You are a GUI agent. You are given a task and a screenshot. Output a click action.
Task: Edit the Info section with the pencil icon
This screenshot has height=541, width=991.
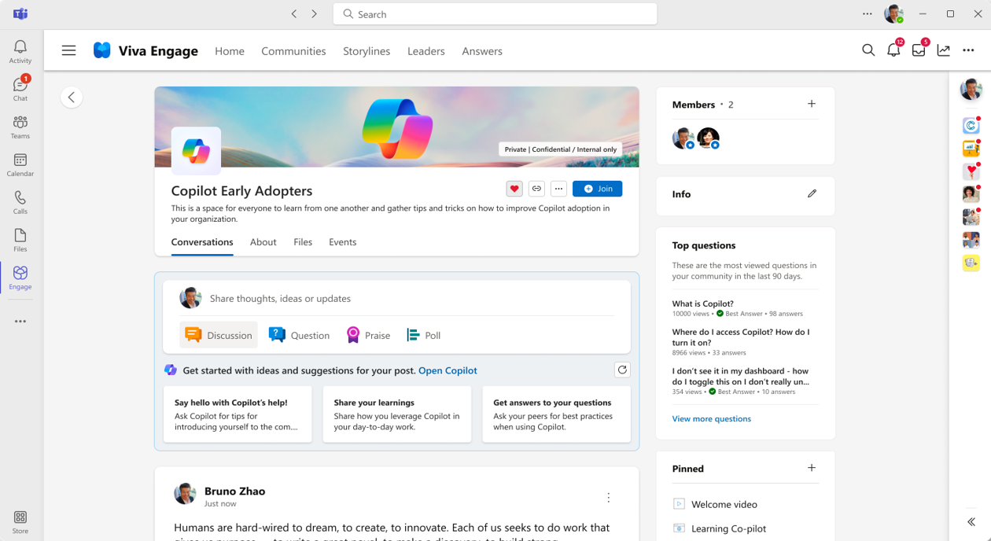(x=812, y=193)
